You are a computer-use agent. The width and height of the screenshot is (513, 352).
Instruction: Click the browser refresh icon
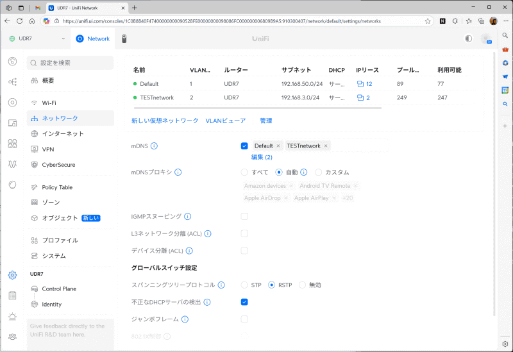click(20, 21)
